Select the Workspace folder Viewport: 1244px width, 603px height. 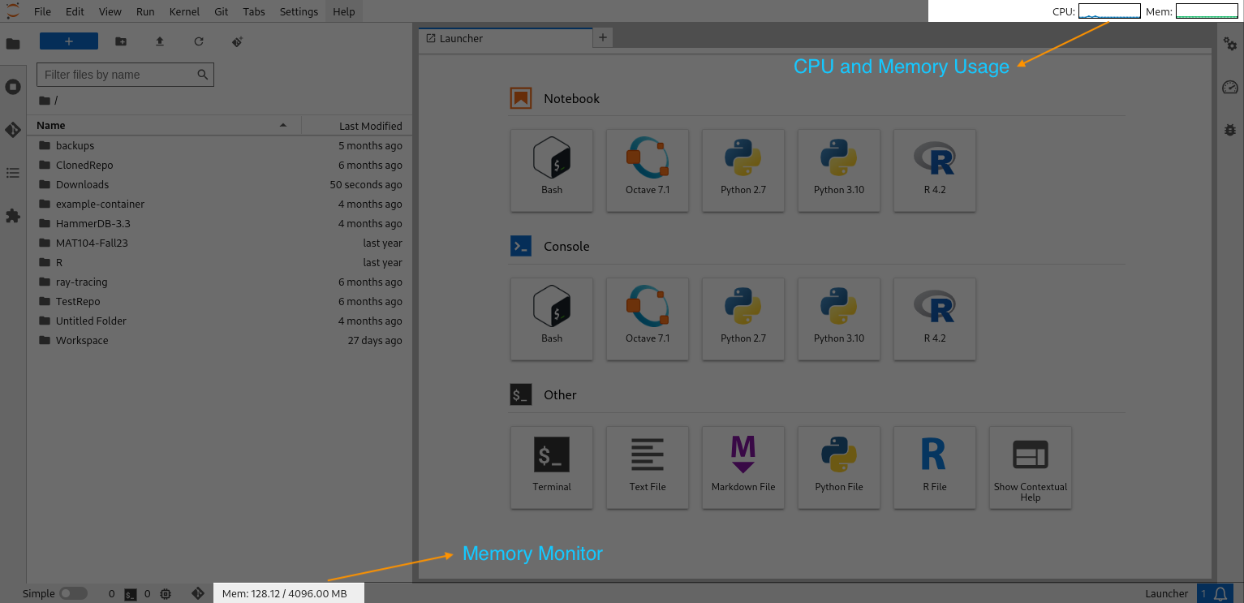(x=220, y=340)
